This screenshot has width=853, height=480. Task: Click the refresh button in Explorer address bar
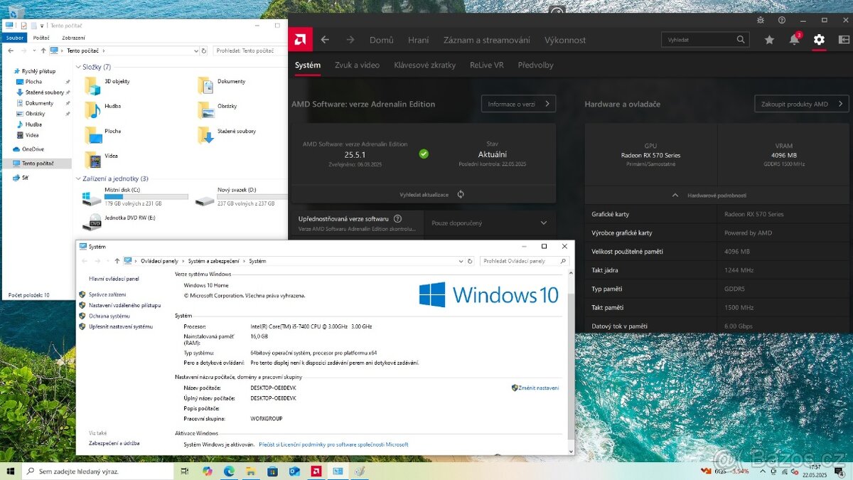pyautogui.click(x=205, y=50)
